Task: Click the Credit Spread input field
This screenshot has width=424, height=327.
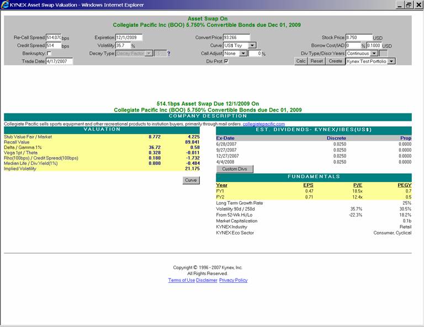Action: [54, 45]
